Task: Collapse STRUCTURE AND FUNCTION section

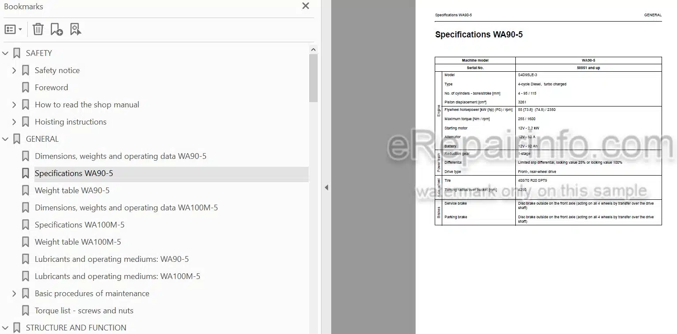Action: click(x=5, y=328)
